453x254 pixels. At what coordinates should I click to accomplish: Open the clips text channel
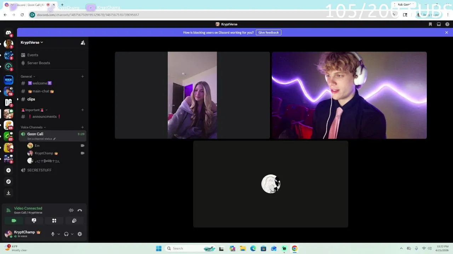pos(52,99)
